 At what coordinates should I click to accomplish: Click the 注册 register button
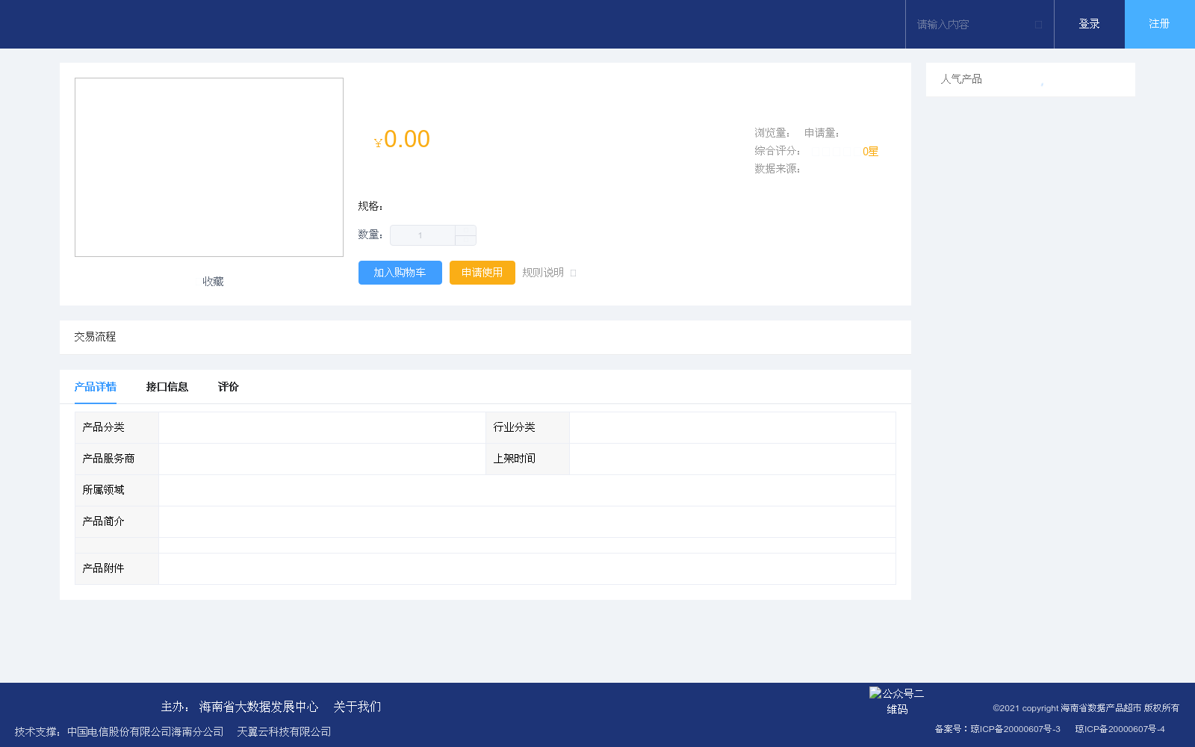(x=1160, y=24)
